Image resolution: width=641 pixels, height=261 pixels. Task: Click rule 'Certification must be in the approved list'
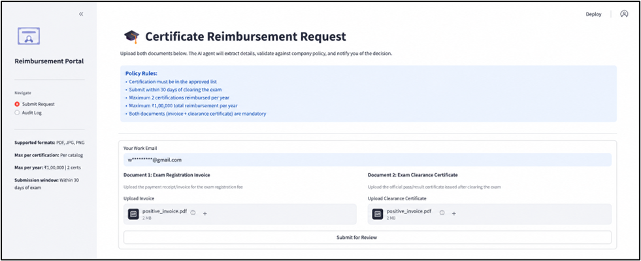point(174,82)
